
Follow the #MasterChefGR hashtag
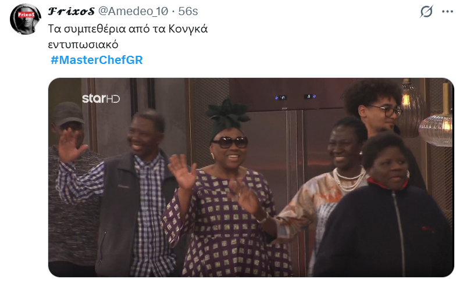97,60
